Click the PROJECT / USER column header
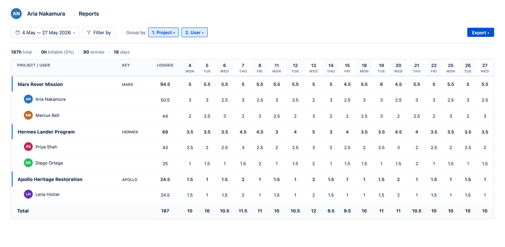This screenshot has width=505, height=247. click(33, 65)
